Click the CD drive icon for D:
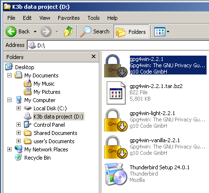Screen dimensions: 209x193 28,116
